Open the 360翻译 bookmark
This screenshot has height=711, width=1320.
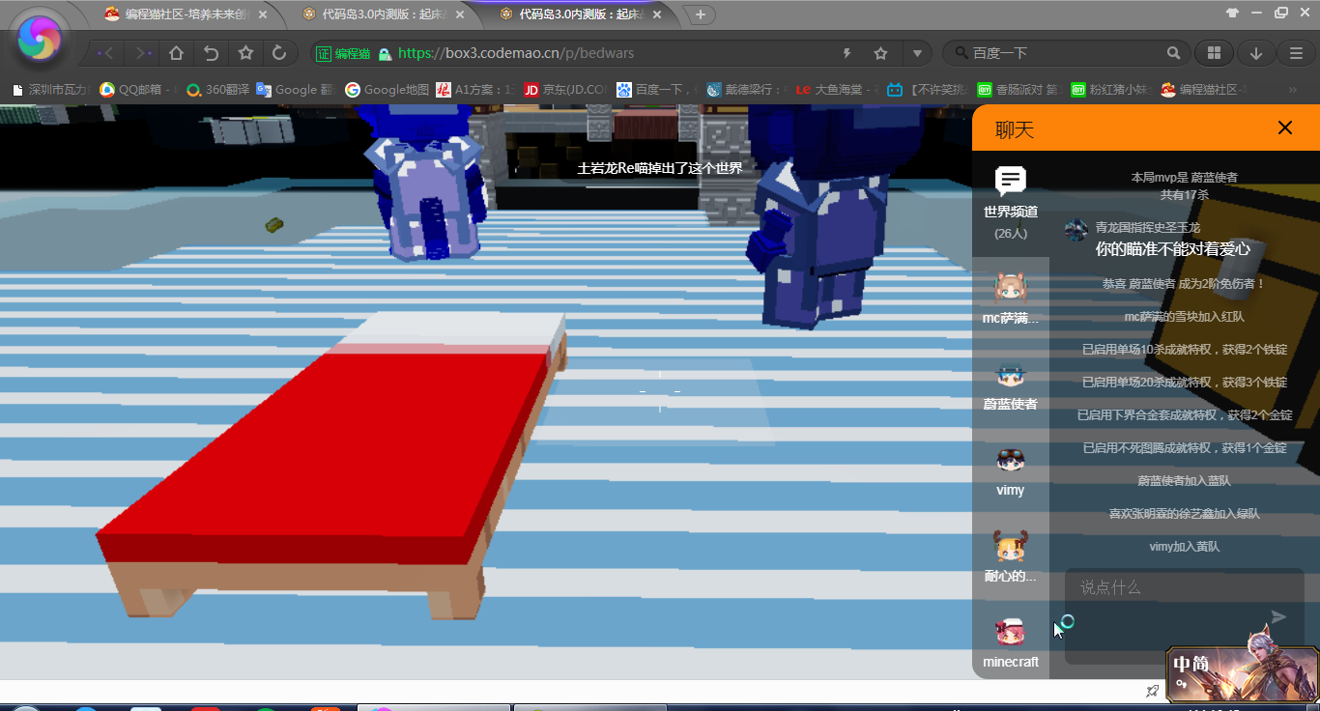pos(217,90)
